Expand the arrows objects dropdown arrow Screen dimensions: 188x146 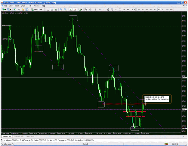(134, 10)
